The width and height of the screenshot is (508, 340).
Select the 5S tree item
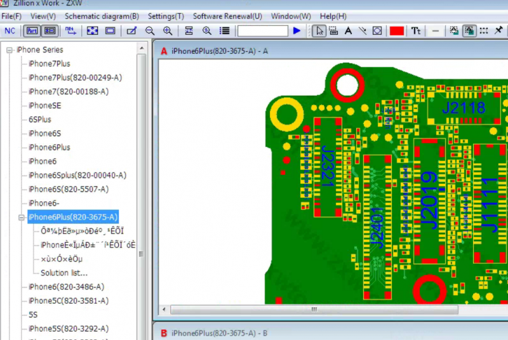33,315
